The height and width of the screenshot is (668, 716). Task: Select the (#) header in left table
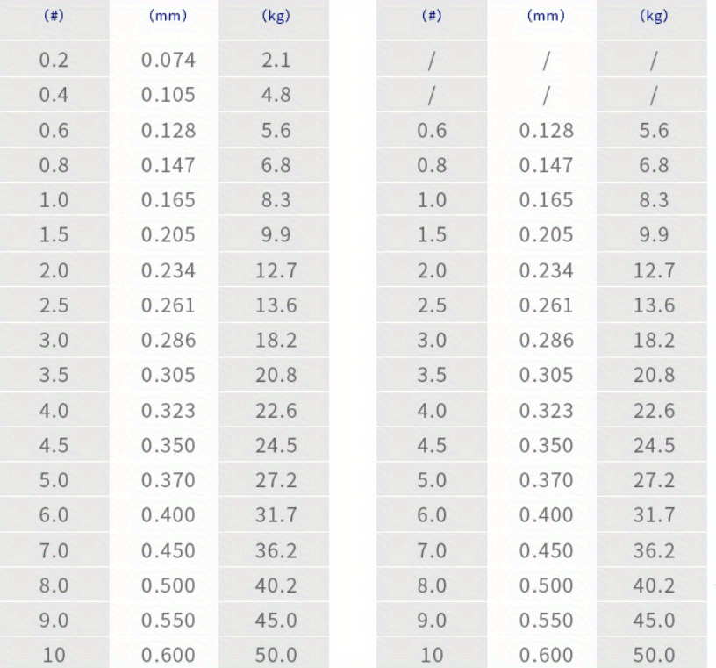54,16
